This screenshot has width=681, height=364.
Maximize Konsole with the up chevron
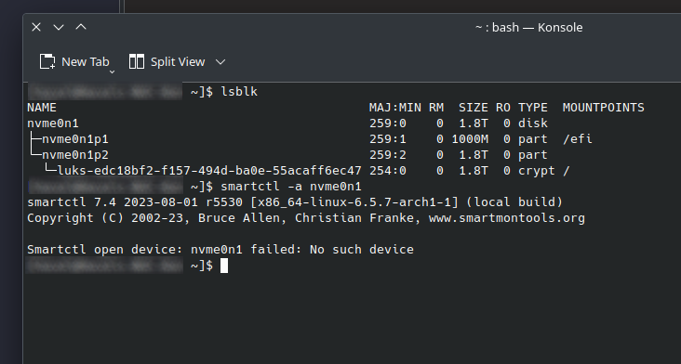pyautogui.click(x=81, y=27)
